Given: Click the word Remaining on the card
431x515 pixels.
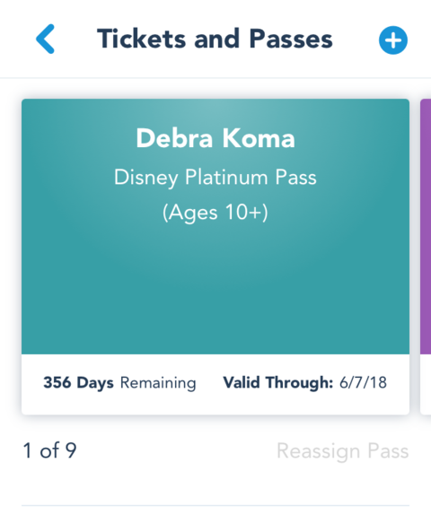Looking at the screenshot, I should (158, 383).
